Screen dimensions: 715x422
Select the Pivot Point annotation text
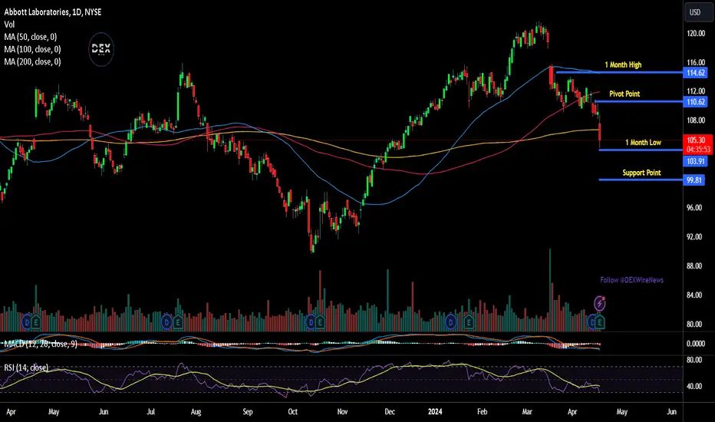click(624, 94)
